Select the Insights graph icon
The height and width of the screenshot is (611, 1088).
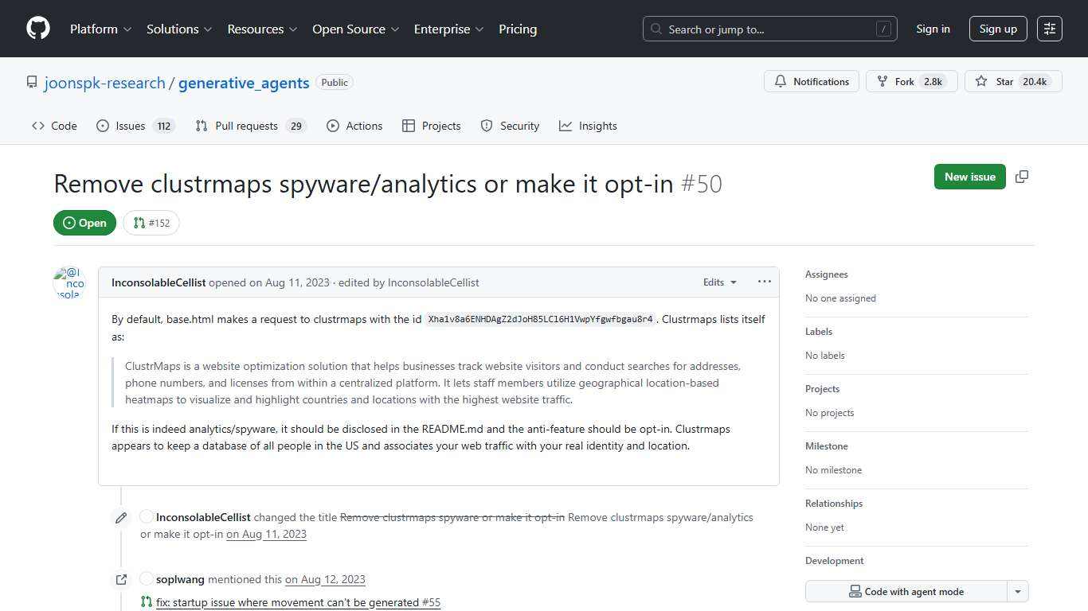[566, 126]
